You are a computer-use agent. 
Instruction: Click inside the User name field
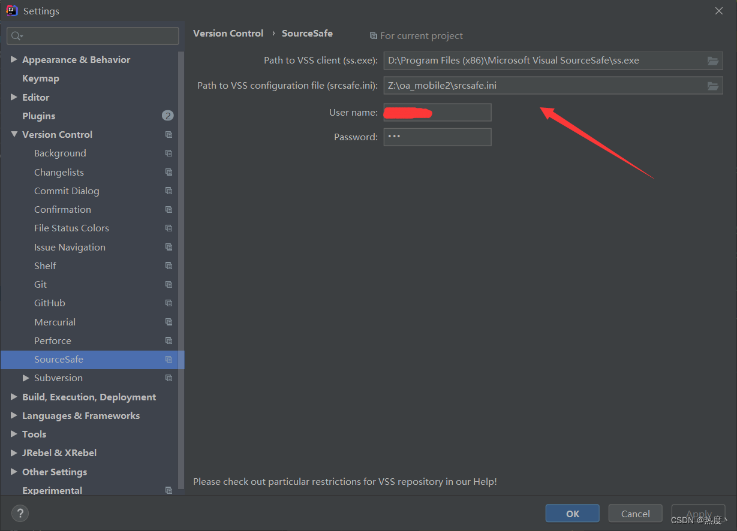437,112
